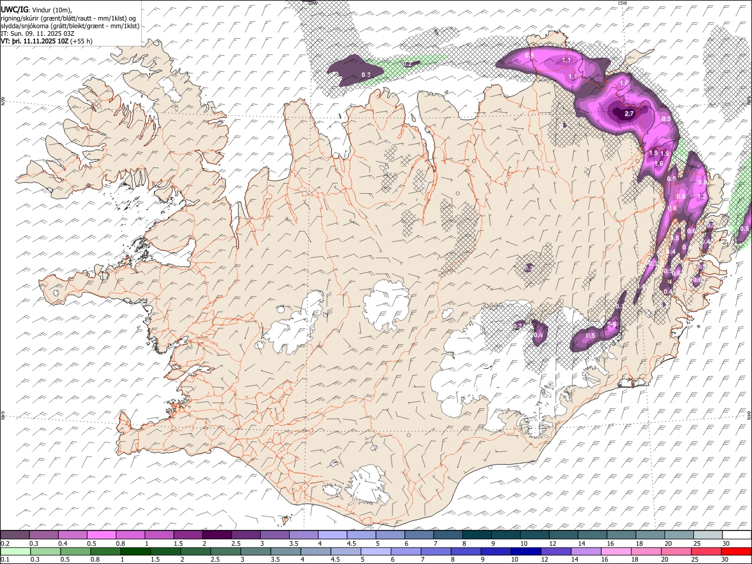
Task: Select the initial time line 'IT: Sun. 09. 11. 2025 03Z'
Action: [x=38, y=33]
